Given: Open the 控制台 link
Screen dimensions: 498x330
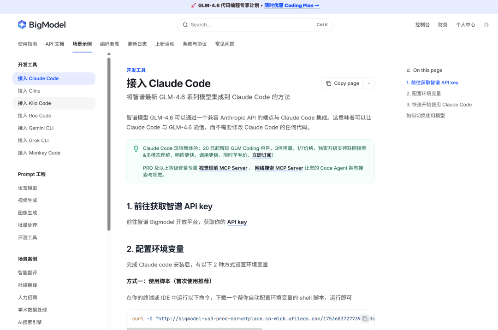Looking at the screenshot, I should pyautogui.click(x=422, y=25).
